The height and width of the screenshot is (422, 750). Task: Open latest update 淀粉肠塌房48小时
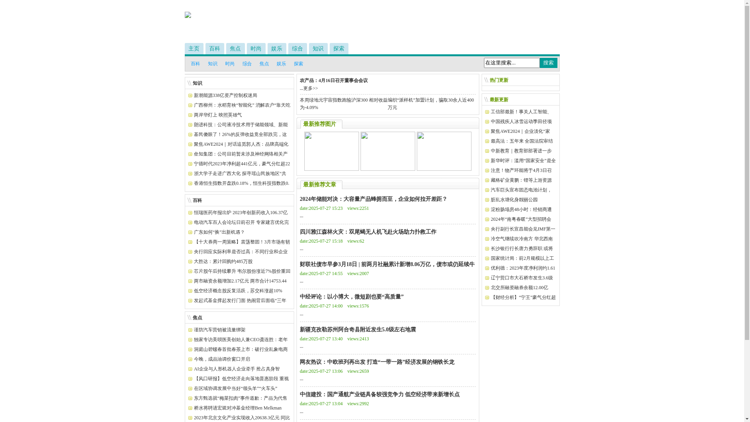pyautogui.click(x=521, y=209)
